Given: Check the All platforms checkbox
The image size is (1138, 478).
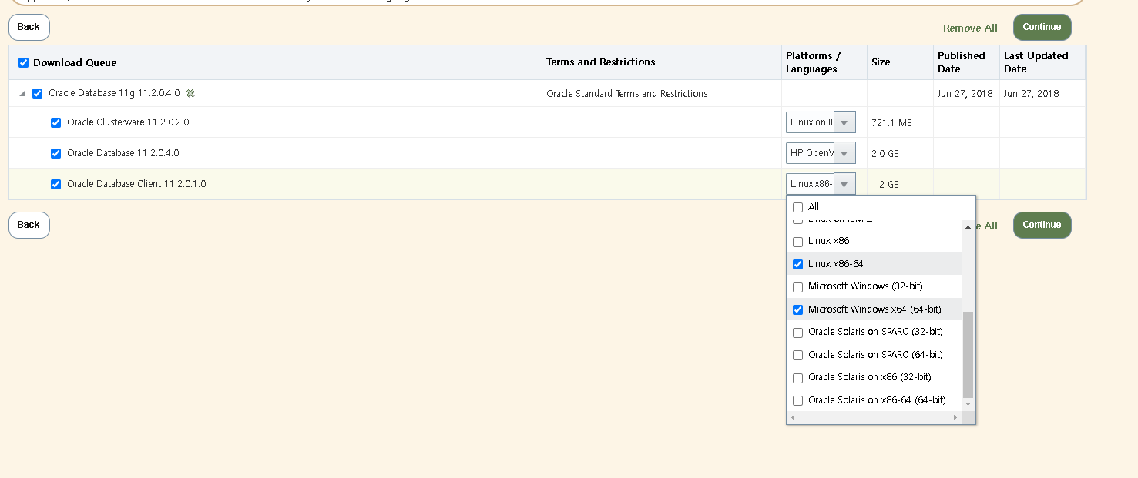Looking at the screenshot, I should click(797, 207).
